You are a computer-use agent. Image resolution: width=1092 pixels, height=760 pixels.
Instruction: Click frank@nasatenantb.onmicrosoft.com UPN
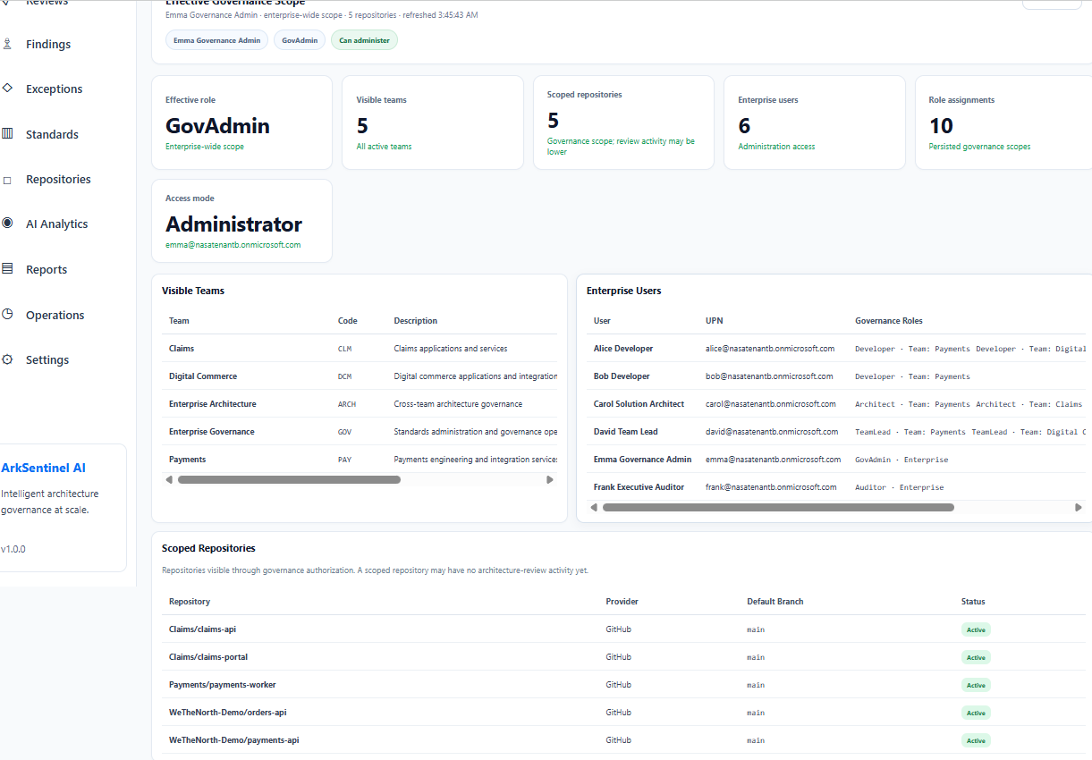point(771,487)
